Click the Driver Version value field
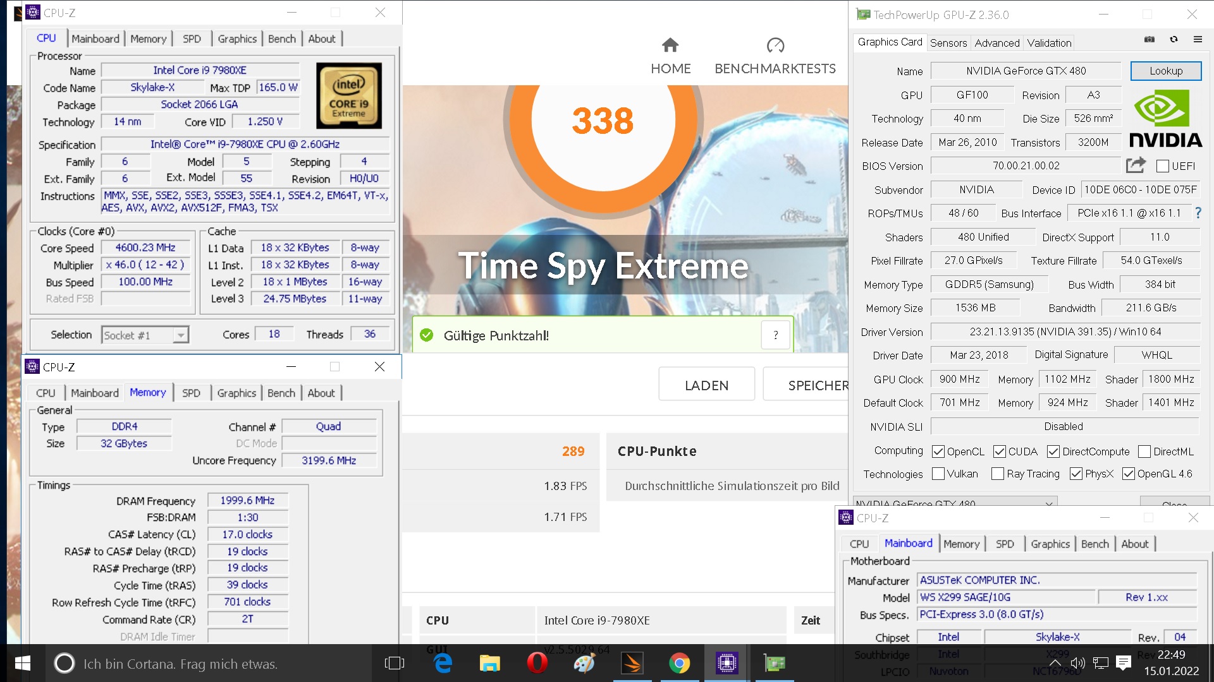Viewport: 1214px width, 682px height. tap(1065, 332)
